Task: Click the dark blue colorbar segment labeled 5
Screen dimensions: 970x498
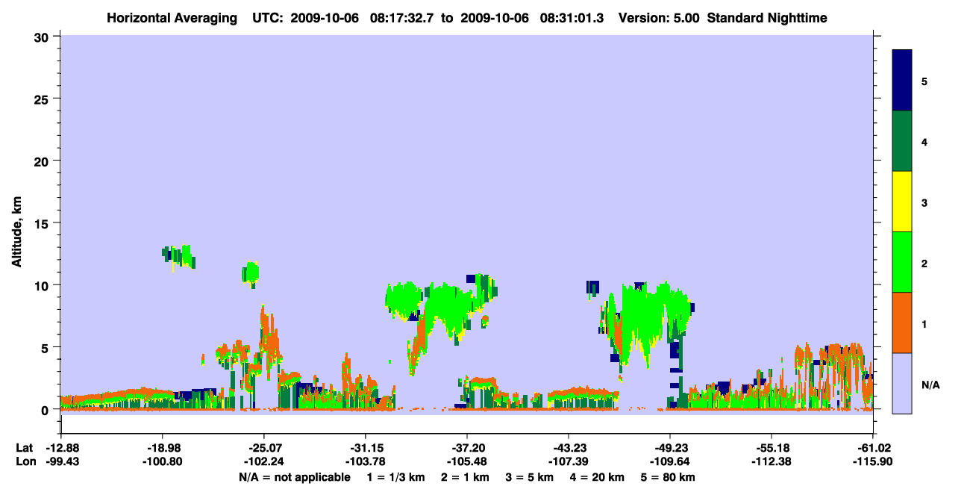Action: (x=902, y=81)
